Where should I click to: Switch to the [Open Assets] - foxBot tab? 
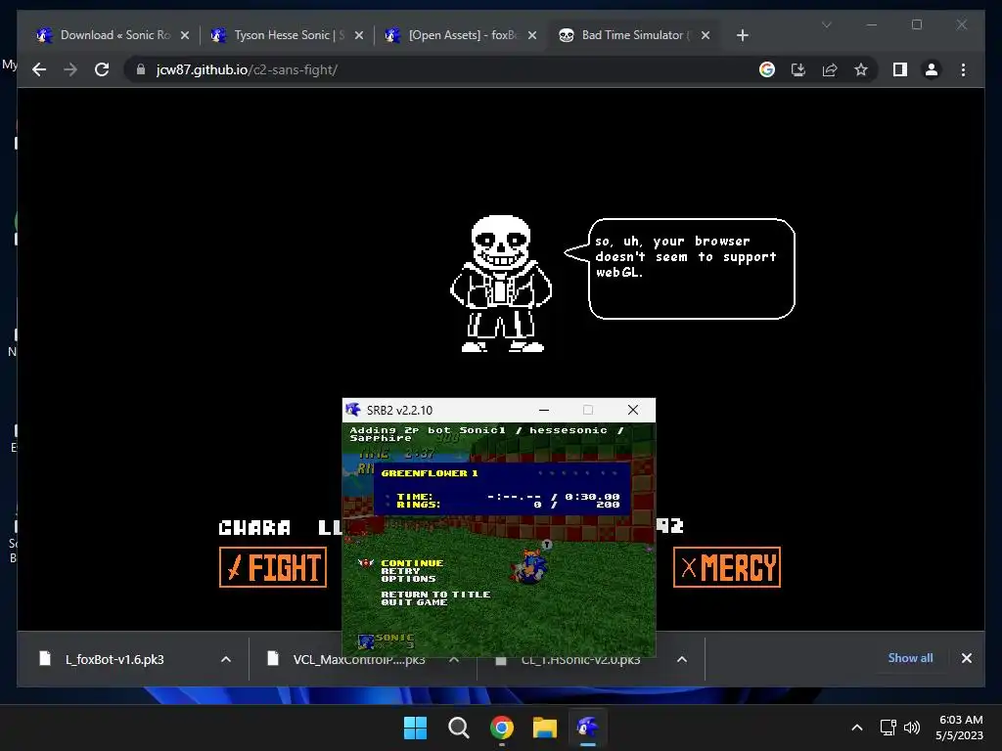tap(462, 35)
